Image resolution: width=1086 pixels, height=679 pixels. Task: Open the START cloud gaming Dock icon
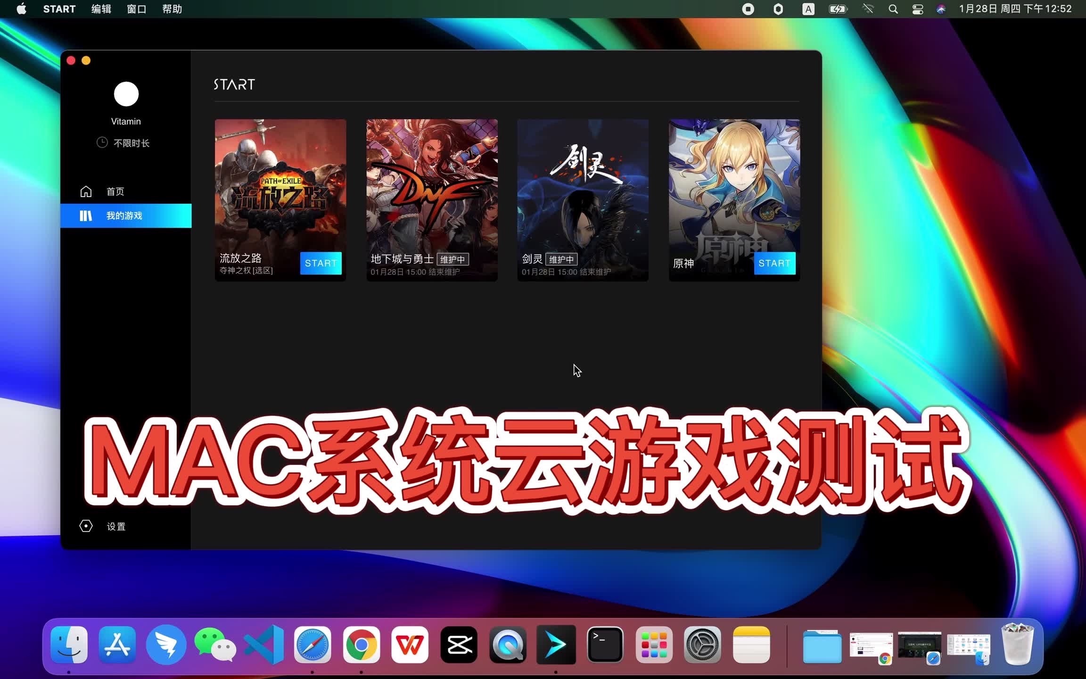click(x=556, y=645)
